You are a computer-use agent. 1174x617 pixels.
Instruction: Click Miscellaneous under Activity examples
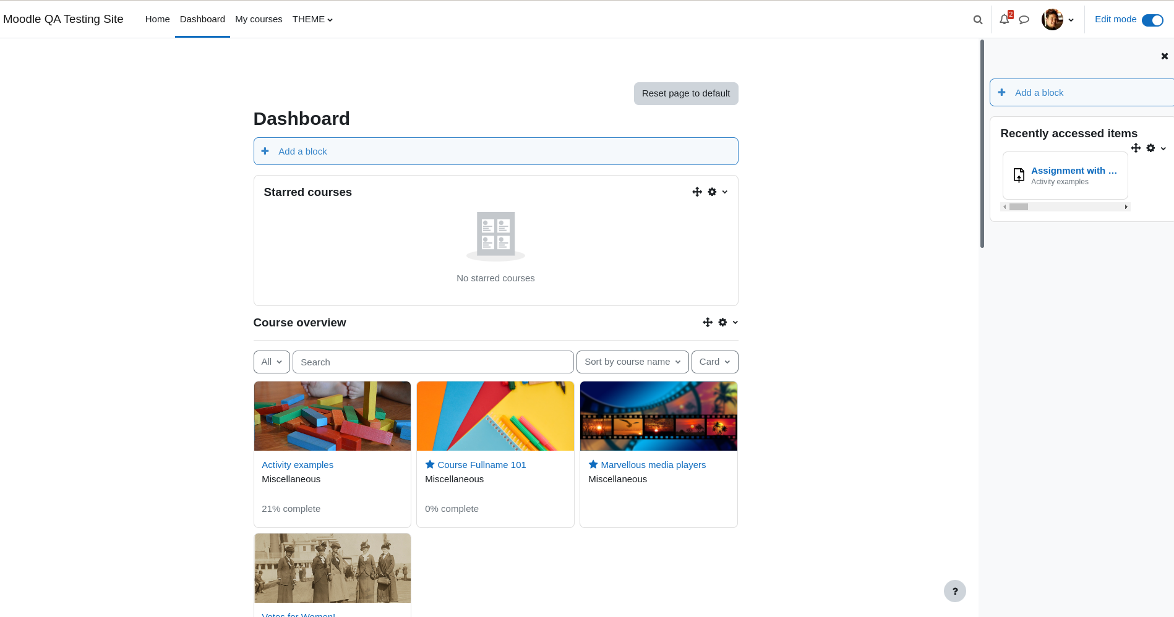coord(291,479)
